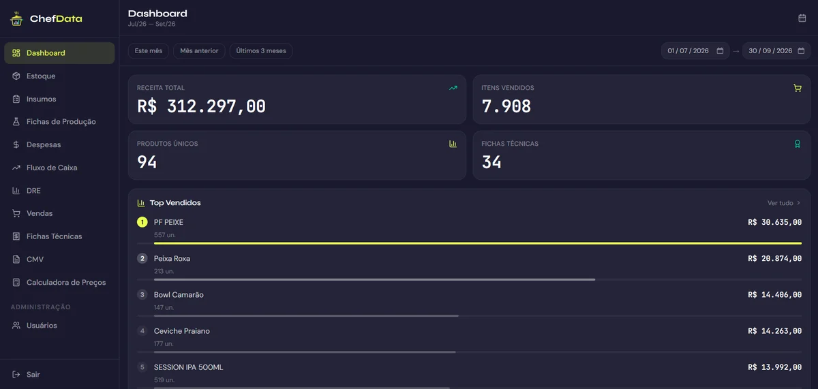818x389 pixels.
Task: Open Fluxo de Caixa page
Action: (x=59, y=168)
